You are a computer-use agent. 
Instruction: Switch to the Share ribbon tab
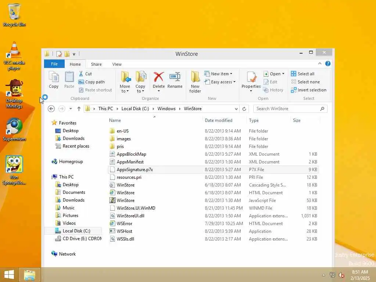(x=96, y=64)
